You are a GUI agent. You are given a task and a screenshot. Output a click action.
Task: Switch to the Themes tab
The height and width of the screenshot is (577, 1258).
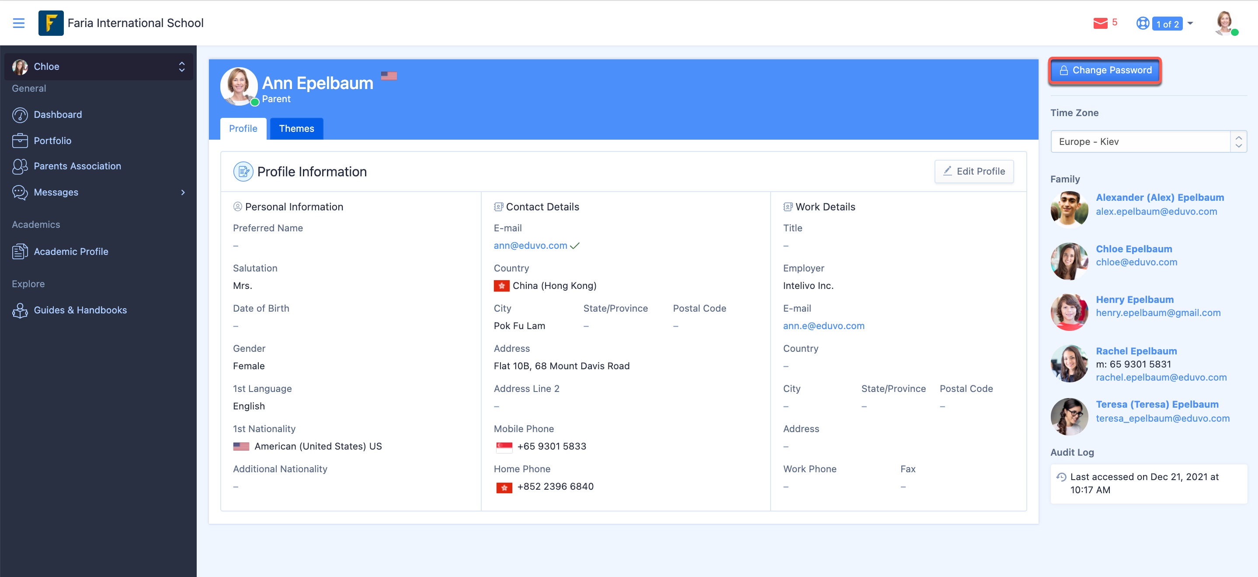pos(296,129)
